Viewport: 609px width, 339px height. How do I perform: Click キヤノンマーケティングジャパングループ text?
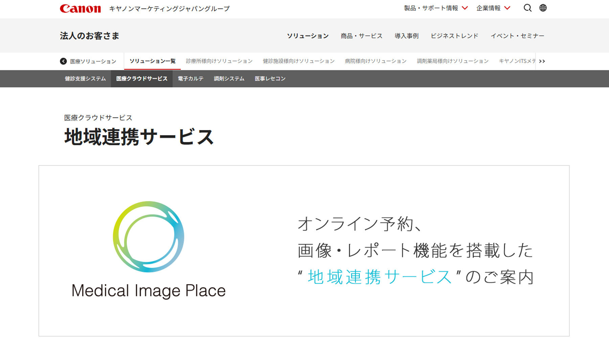(169, 9)
